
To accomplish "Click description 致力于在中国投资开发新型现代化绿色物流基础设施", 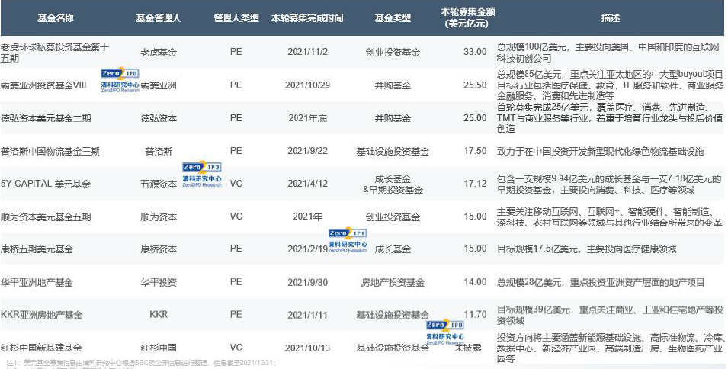I will [601, 151].
